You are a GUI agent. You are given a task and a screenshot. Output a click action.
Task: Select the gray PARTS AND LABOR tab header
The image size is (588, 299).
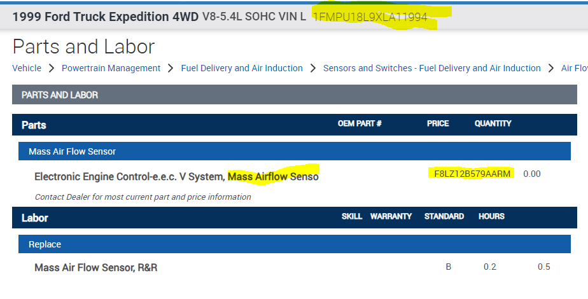coord(60,95)
